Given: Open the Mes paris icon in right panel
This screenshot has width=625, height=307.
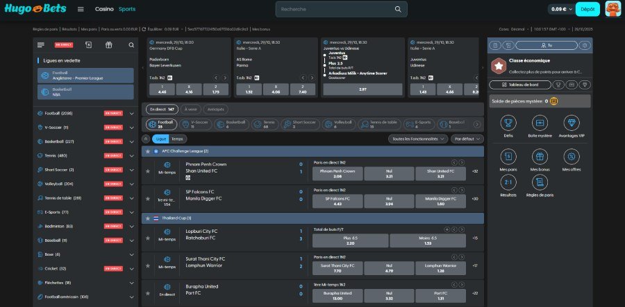Looking at the screenshot, I should tap(508, 157).
